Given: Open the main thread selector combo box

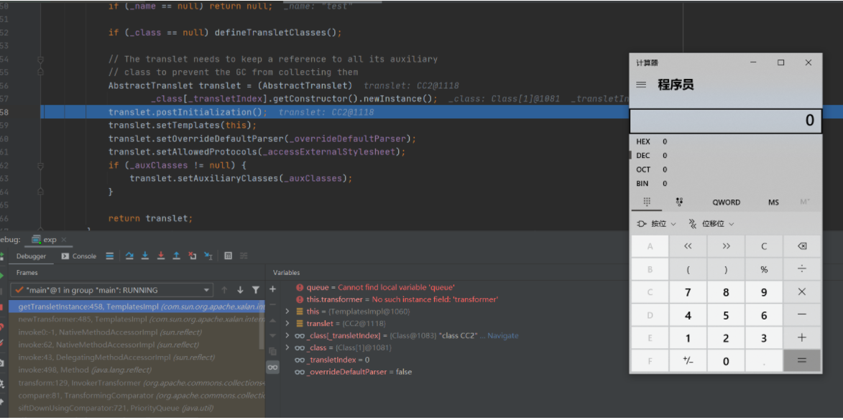Looking at the screenshot, I should click(x=111, y=290).
